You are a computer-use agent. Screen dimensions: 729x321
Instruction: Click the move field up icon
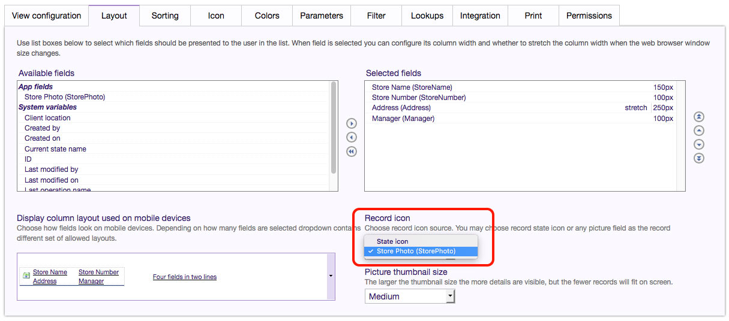pos(698,131)
